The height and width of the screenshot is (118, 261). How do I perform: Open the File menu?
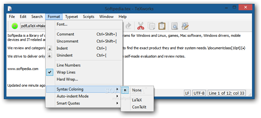coord(12,17)
